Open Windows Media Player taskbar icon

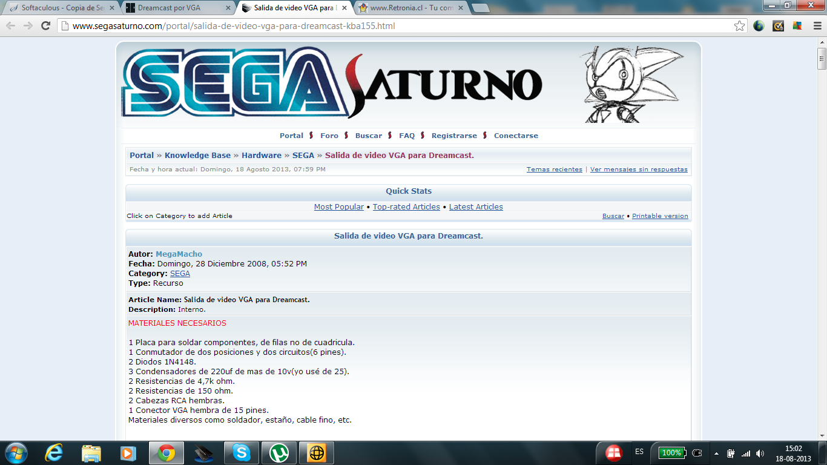coord(128,453)
